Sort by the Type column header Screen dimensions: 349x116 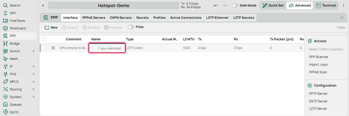tap(130, 39)
